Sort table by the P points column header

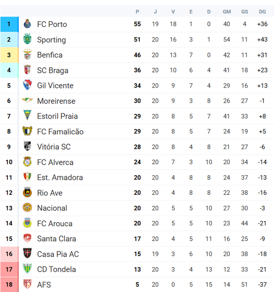click(x=137, y=12)
